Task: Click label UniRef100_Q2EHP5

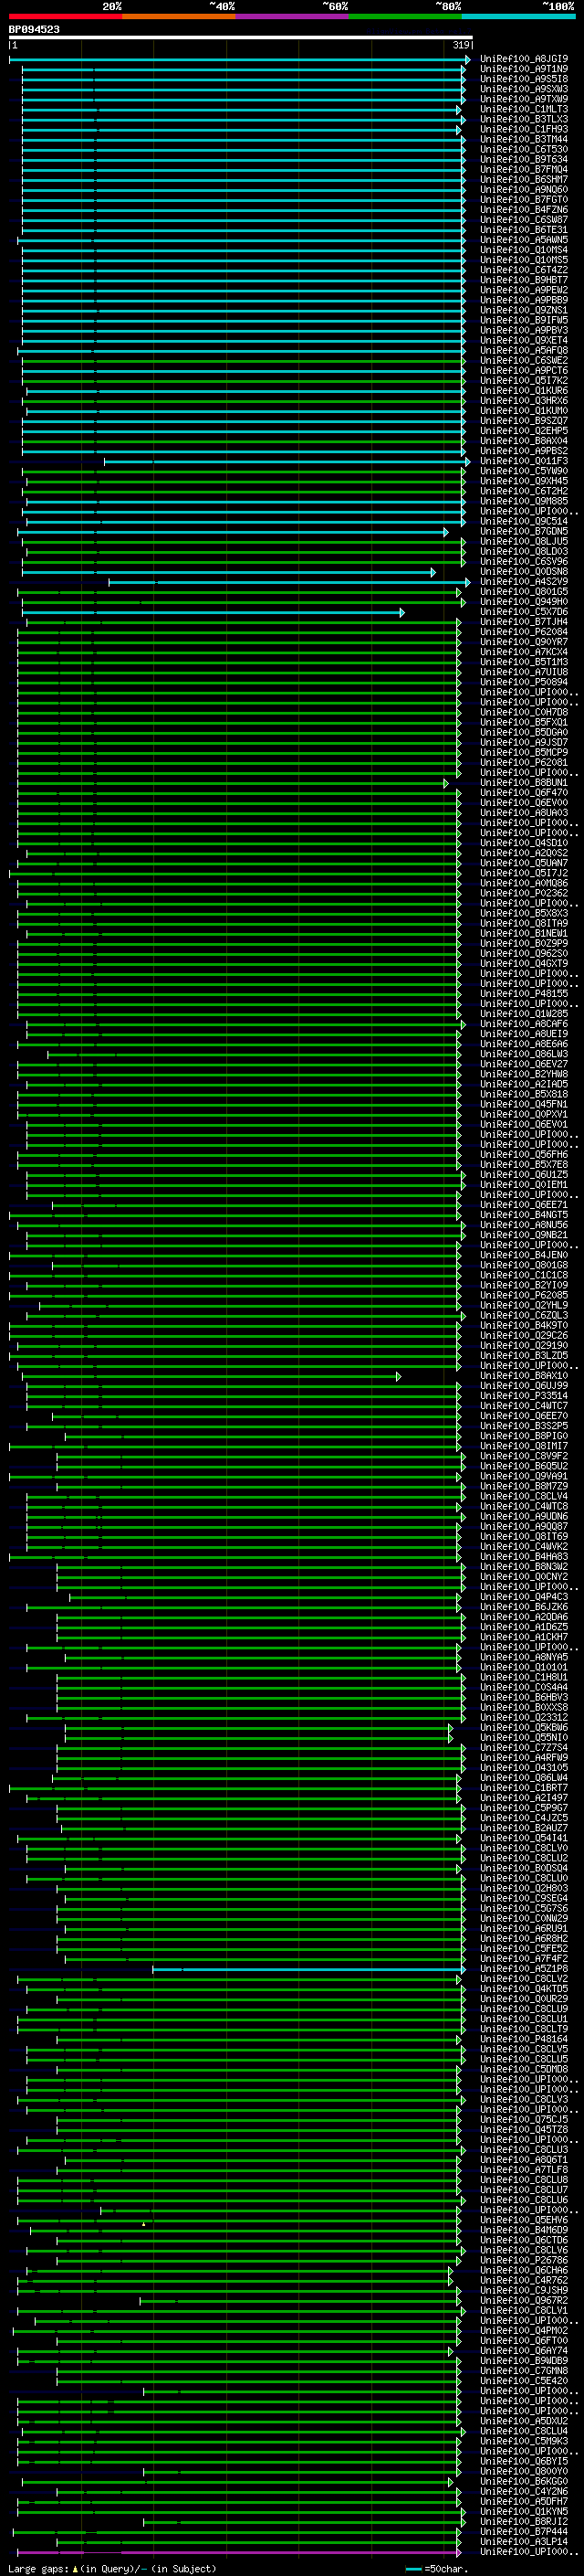Action: [x=524, y=431]
